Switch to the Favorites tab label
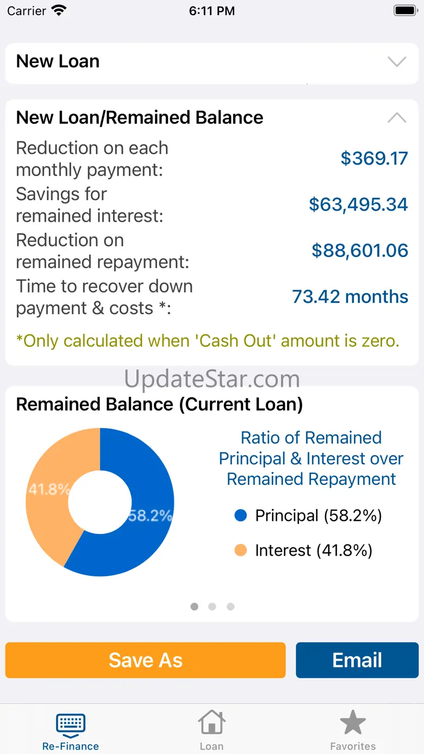 pos(353,746)
